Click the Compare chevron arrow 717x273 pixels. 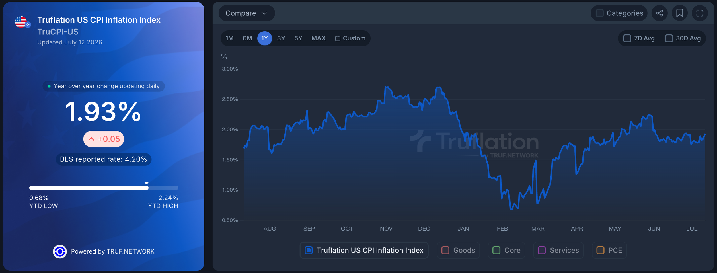point(264,13)
